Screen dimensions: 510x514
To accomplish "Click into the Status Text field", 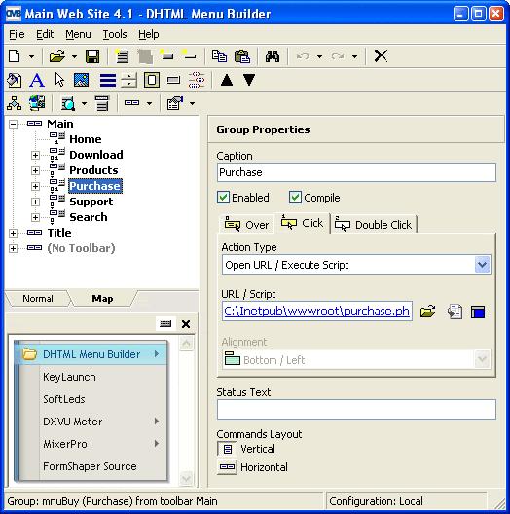I will [356, 409].
